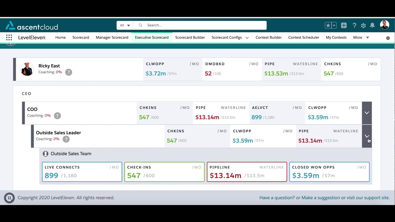Open the Contest Scheduler tab
Viewport: 395px width, 222px height.
304,37
